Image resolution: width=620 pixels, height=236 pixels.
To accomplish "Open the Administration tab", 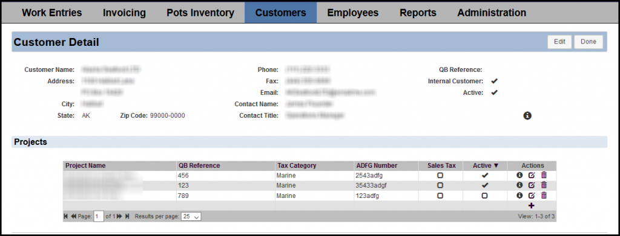I will coord(492,13).
